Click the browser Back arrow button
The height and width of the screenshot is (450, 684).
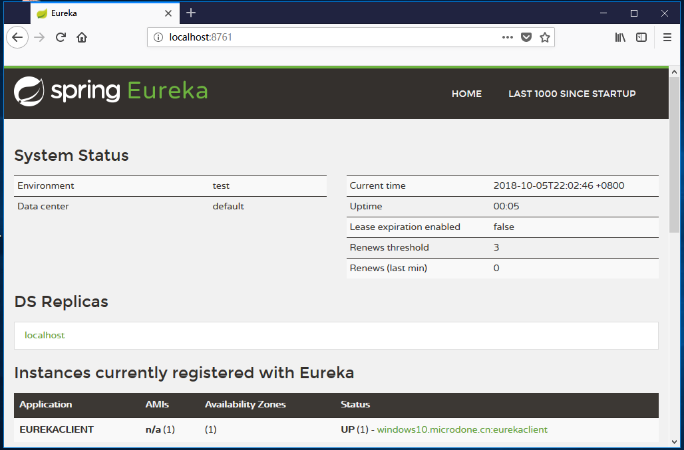click(x=17, y=37)
